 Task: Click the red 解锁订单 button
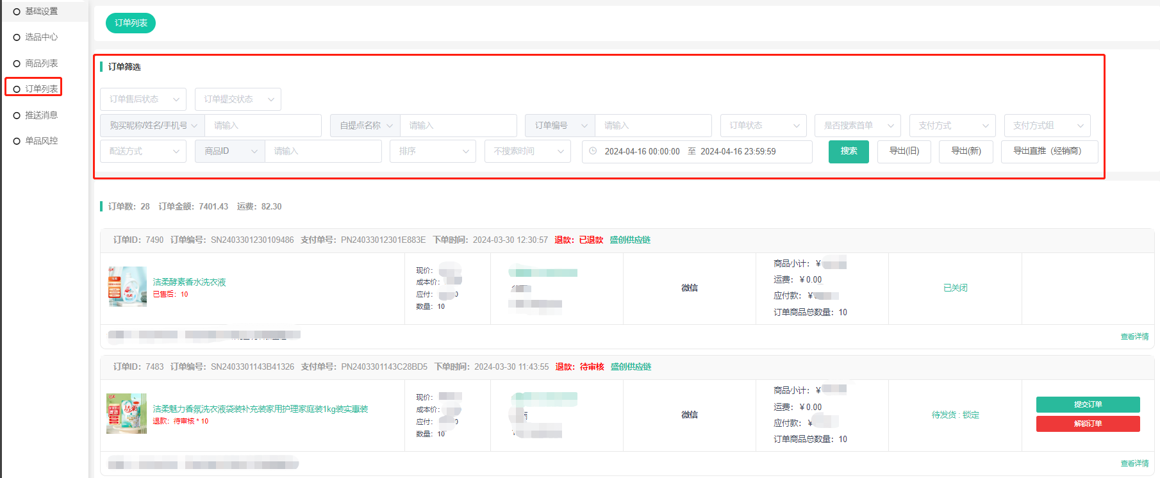point(1088,424)
